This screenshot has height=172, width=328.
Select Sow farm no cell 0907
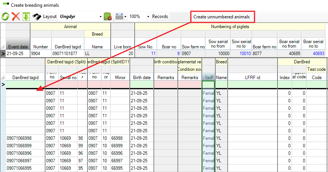(x=193, y=54)
